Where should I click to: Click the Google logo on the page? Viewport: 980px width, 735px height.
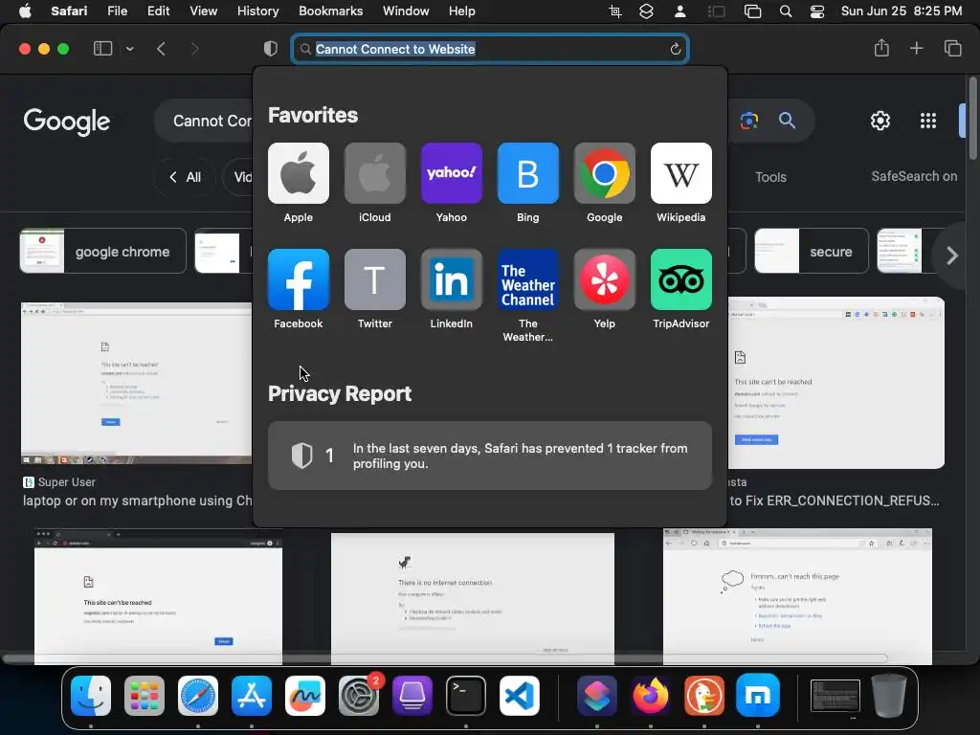(x=67, y=122)
